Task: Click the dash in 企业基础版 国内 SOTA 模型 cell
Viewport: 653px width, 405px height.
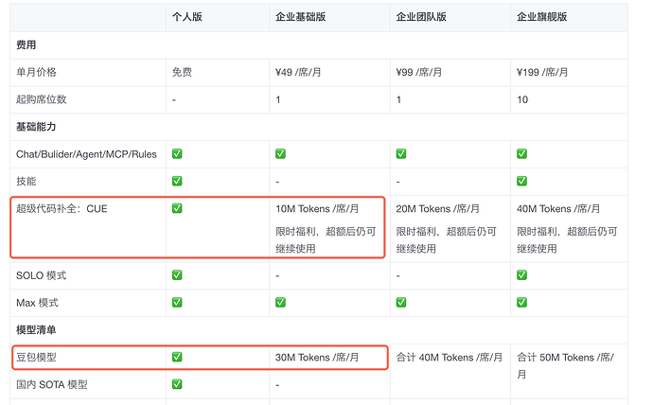Action: (x=277, y=385)
